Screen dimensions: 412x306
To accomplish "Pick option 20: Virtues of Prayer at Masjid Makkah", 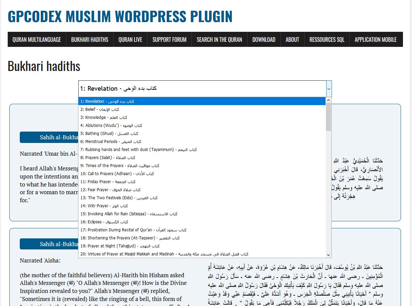I will 202,254.
